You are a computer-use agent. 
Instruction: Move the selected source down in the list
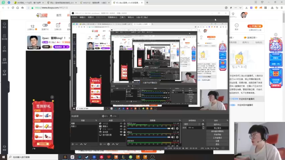[x=117, y=144]
